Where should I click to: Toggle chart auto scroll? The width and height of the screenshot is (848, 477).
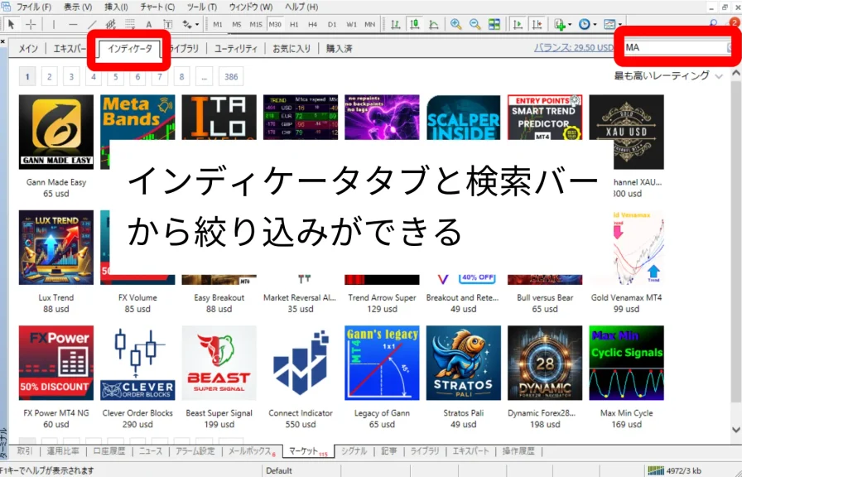[518, 24]
